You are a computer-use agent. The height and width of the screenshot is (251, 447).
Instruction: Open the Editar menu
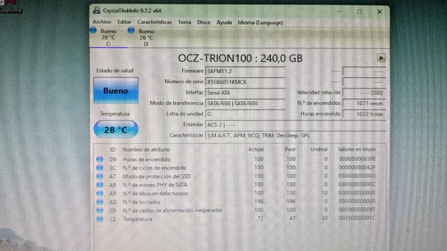click(x=124, y=22)
